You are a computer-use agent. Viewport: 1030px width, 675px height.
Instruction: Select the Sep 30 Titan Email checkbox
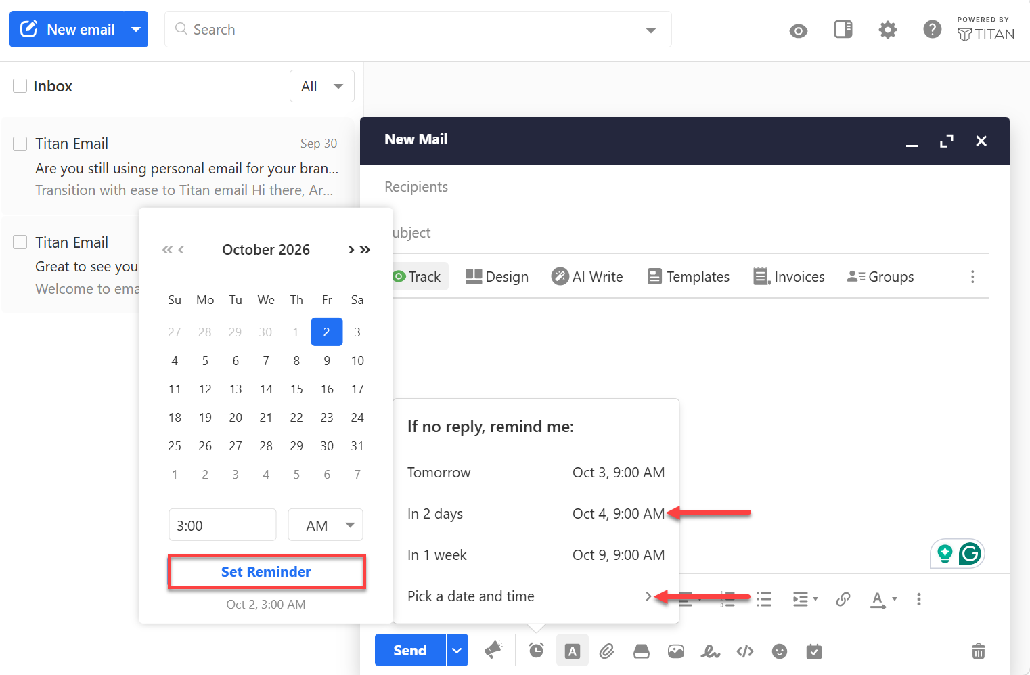point(20,144)
